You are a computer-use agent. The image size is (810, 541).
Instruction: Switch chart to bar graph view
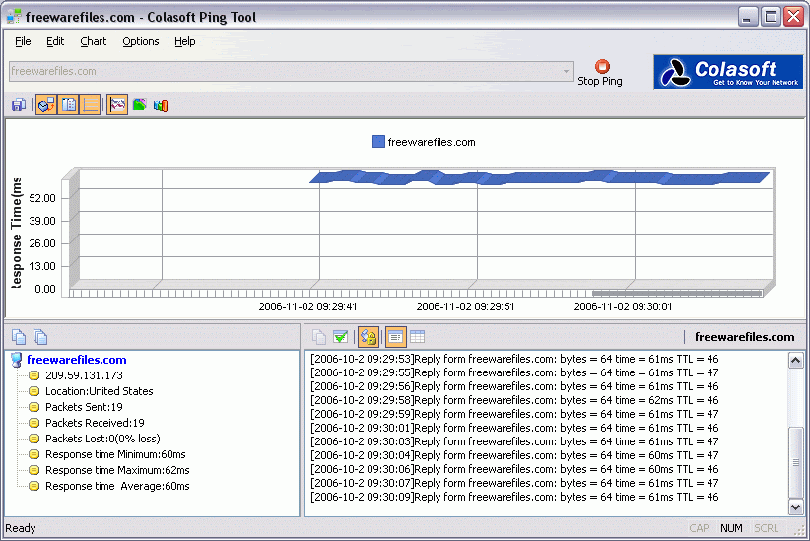(x=161, y=104)
